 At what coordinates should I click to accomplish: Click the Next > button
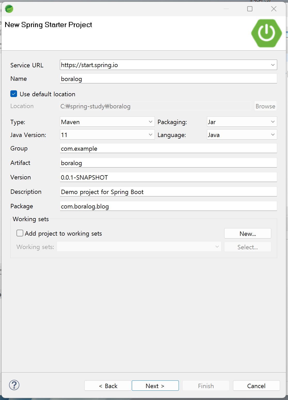pyautogui.click(x=155, y=386)
